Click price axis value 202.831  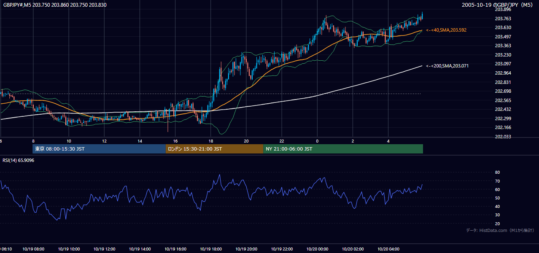point(503,82)
